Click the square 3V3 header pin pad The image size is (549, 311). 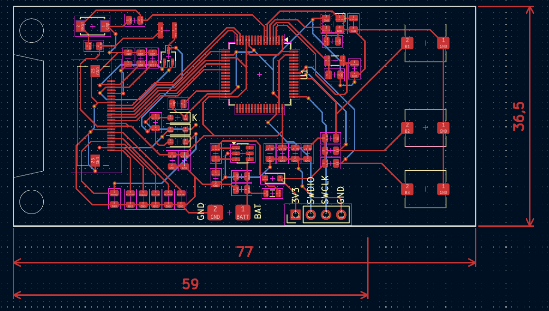click(295, 215)
